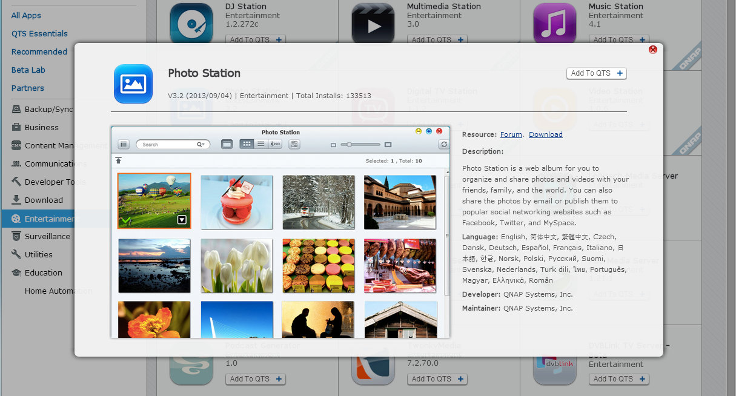This screenshot has height=396, width=736.
Task: Click the Surveillance camera icon in sidebar
Action: (x=16, y=237)
